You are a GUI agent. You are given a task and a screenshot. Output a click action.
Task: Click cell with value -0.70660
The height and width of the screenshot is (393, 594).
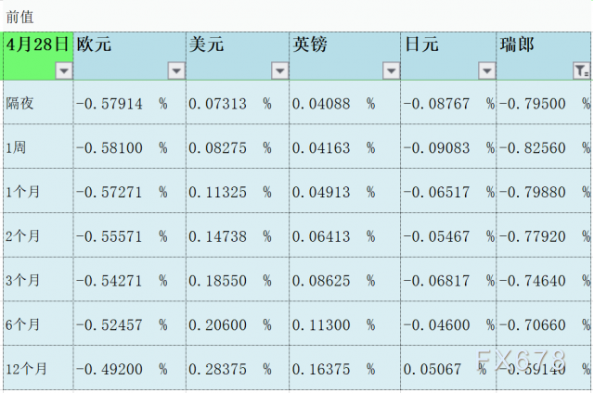[544, 323]
